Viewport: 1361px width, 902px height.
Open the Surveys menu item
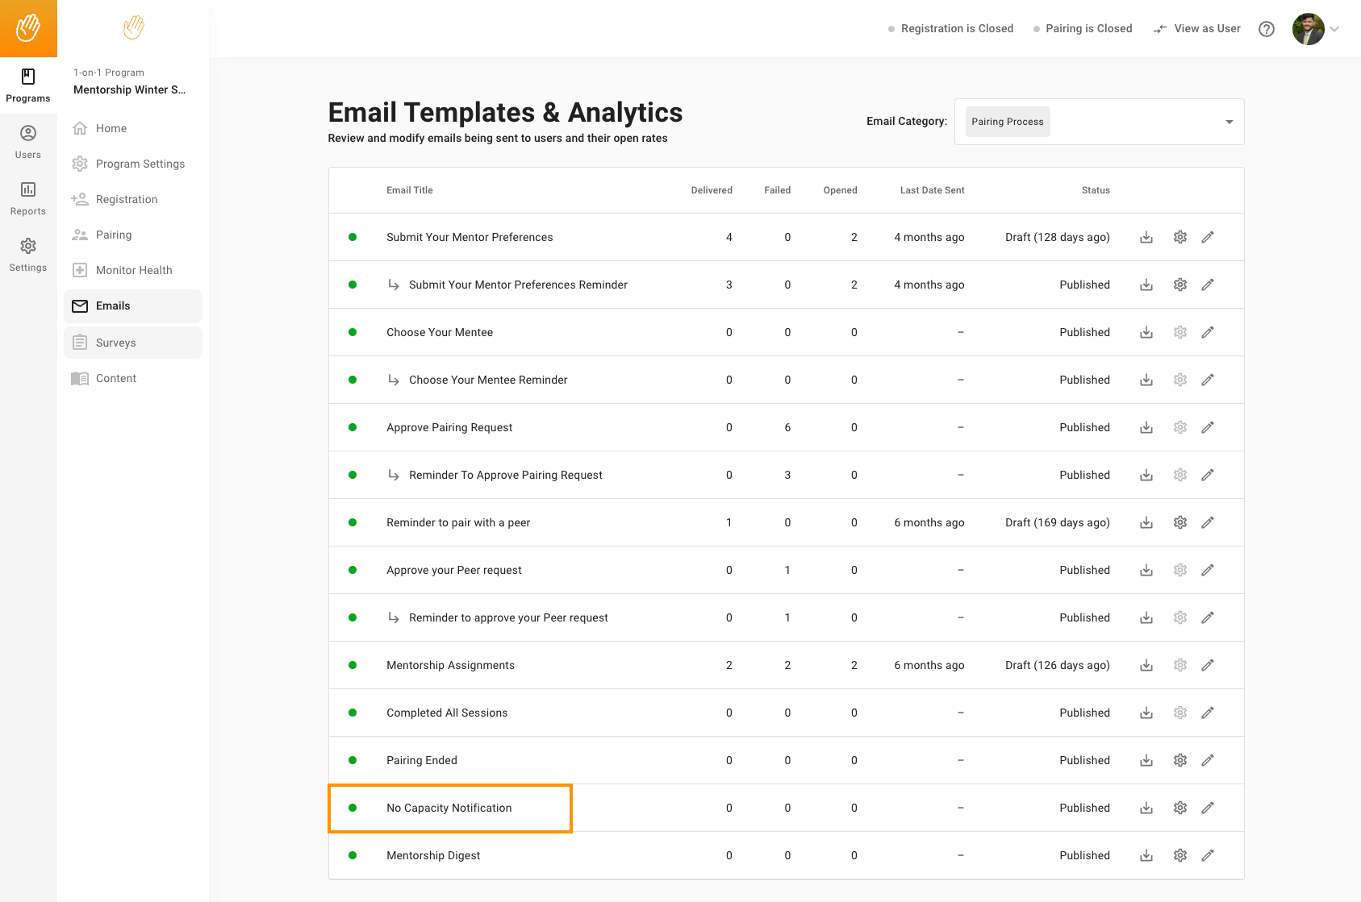point(115,343)
